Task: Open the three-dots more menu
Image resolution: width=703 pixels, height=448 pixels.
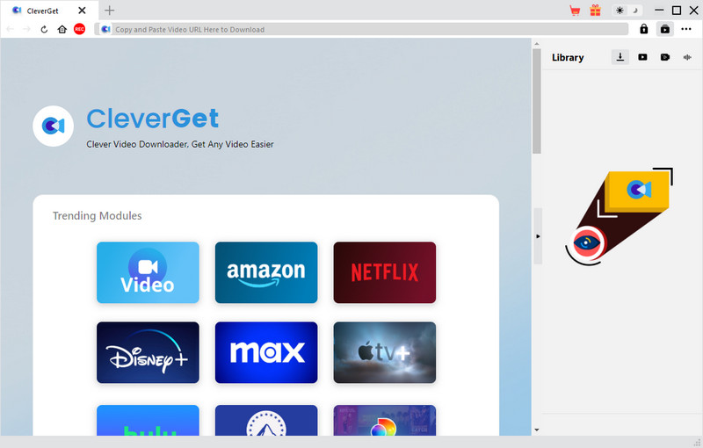Action: [x=686, y=29]
